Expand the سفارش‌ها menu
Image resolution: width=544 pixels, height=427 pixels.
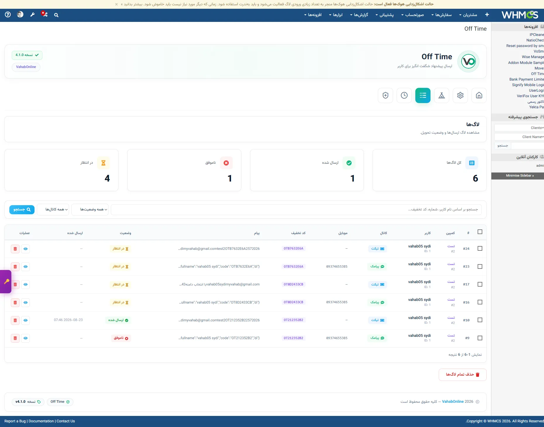pyautogui.click(x=442, y=15)
